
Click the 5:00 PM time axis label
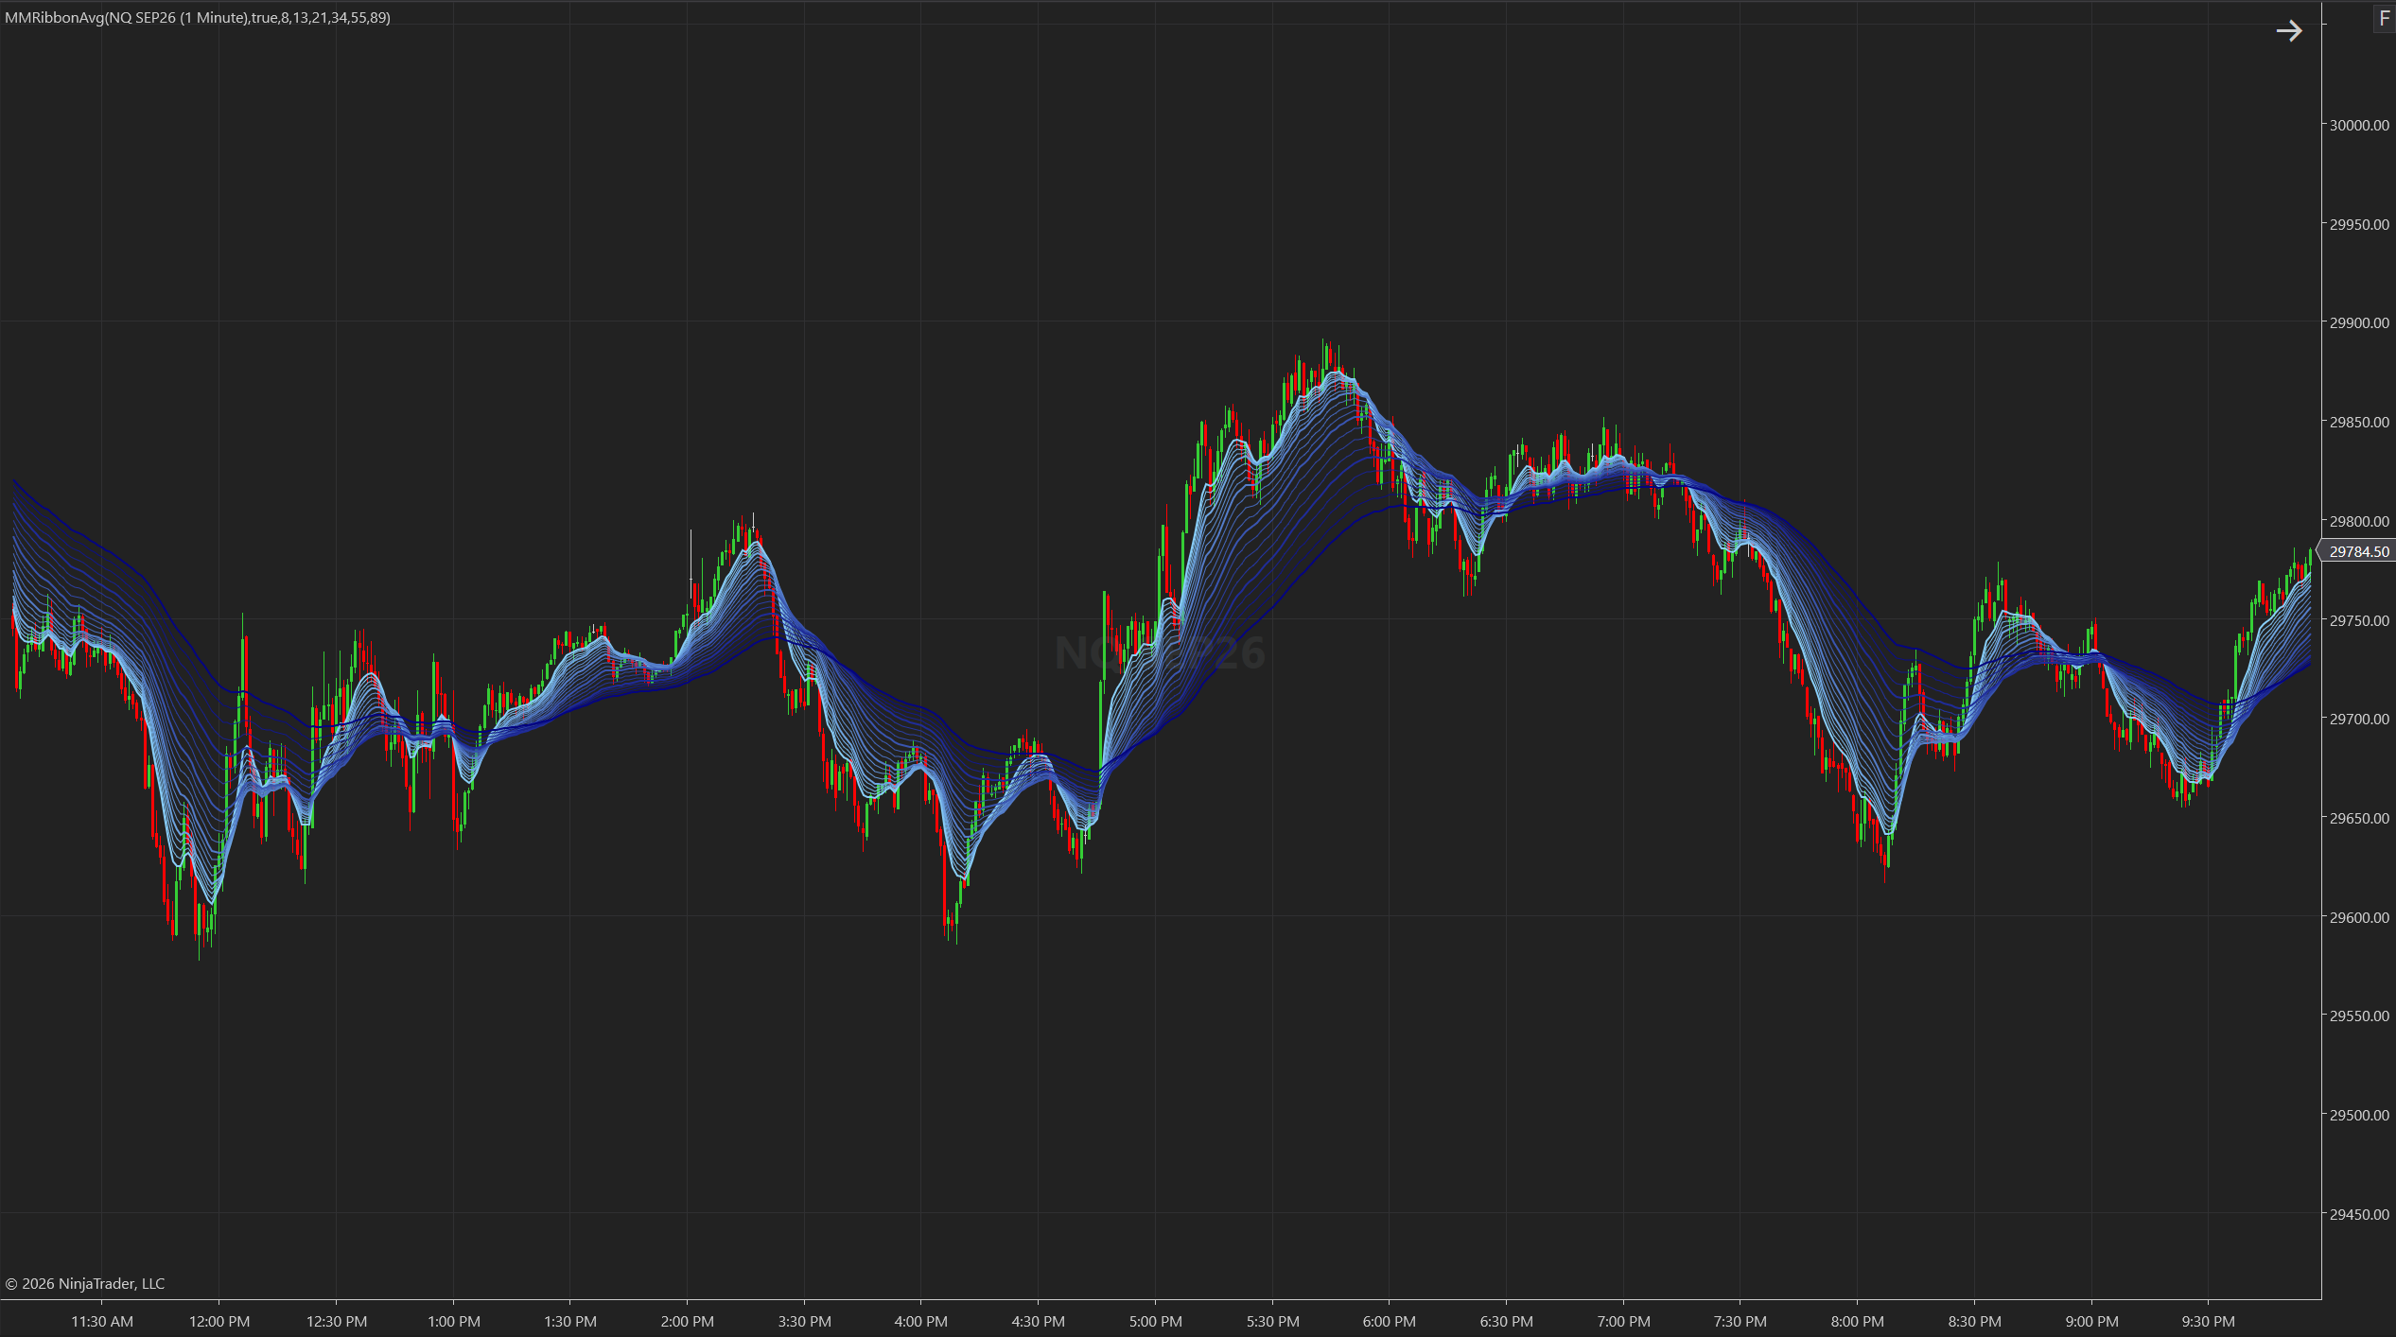[1155, 1321]
